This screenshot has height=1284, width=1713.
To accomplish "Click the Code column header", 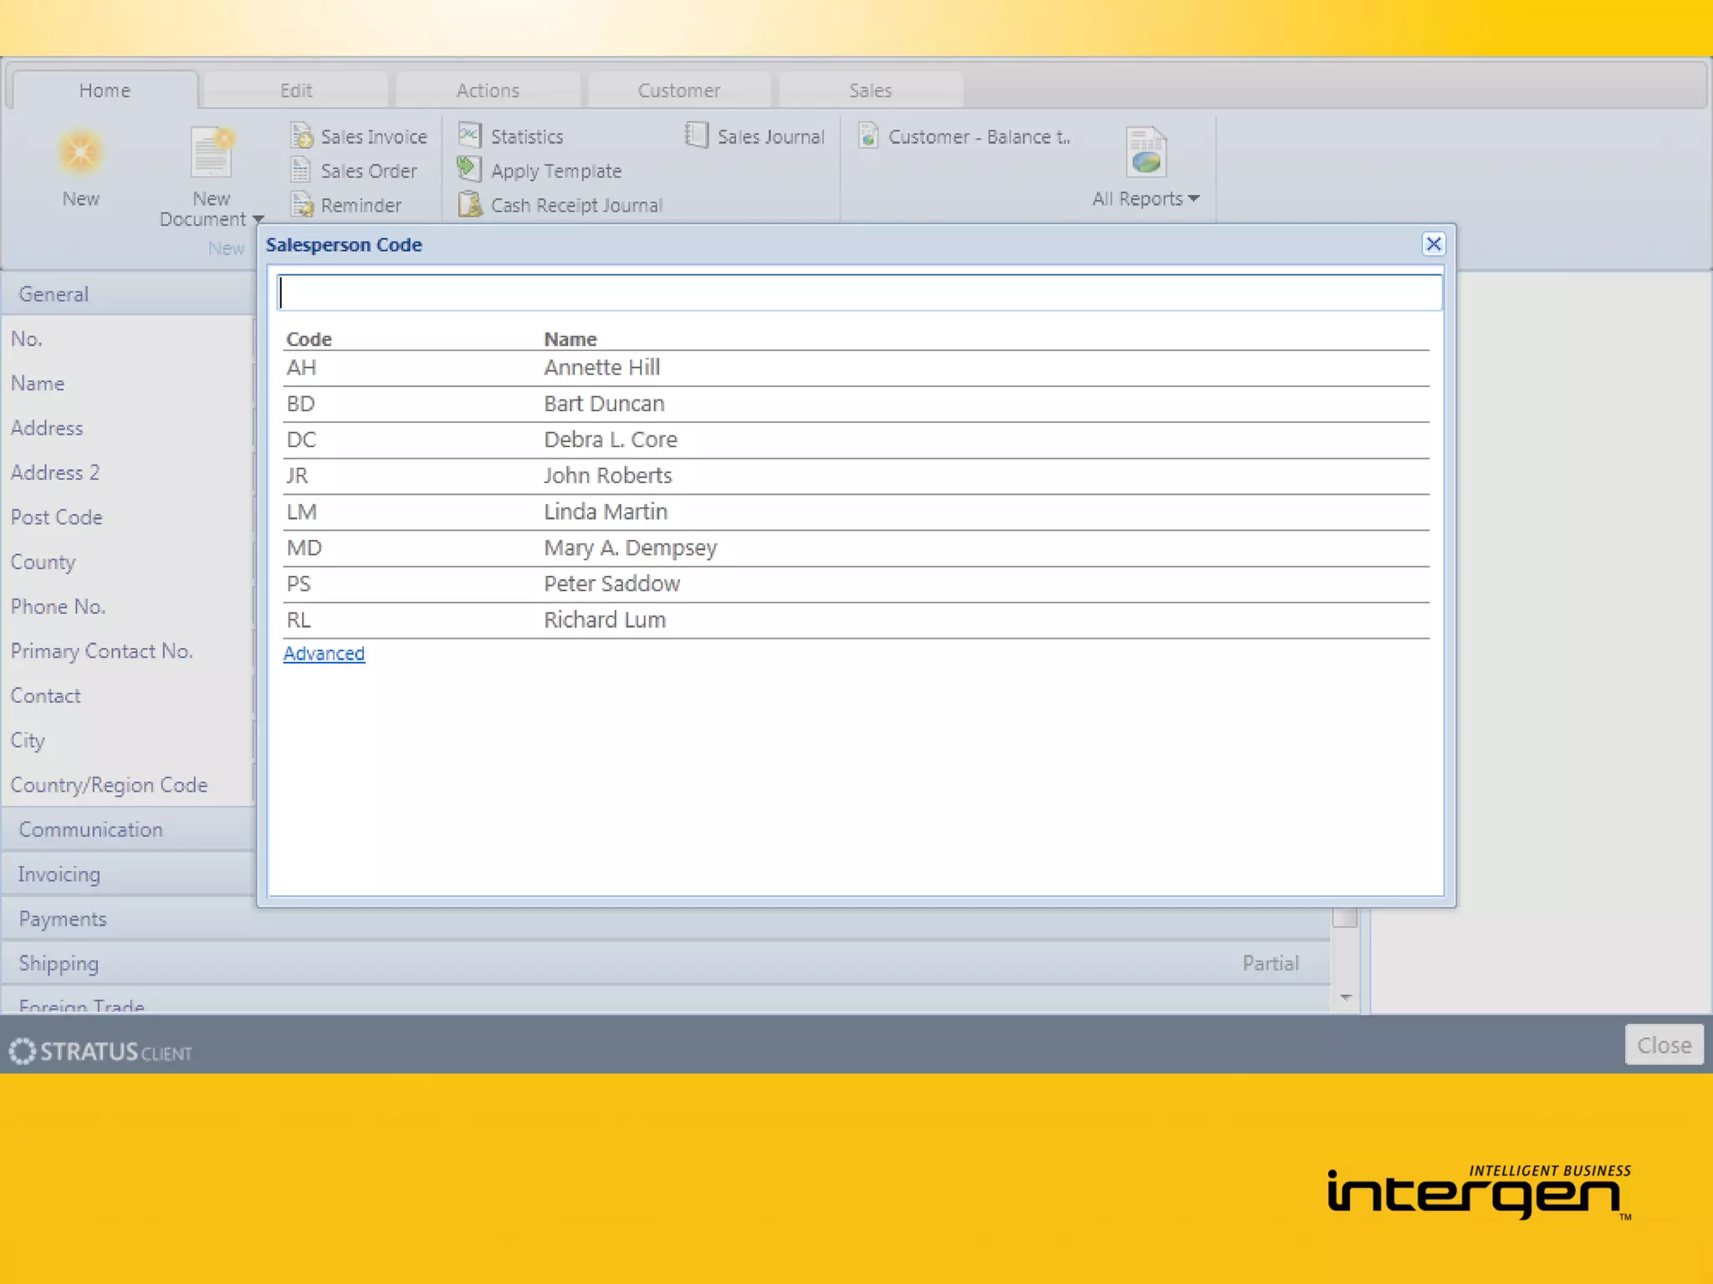I will coord(309,339).
